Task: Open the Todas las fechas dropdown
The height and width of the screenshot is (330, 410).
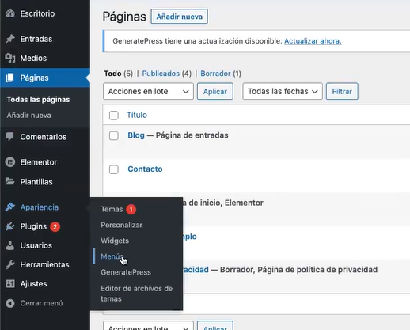Action: (283, 91)
